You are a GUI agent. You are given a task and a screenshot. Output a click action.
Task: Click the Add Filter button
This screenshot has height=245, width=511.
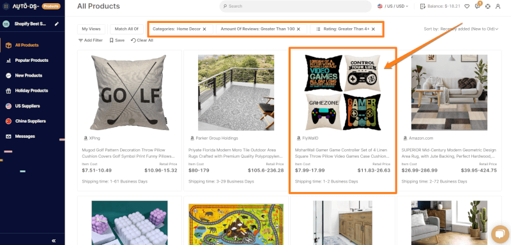pyautogui.click(x=91, y=40)
